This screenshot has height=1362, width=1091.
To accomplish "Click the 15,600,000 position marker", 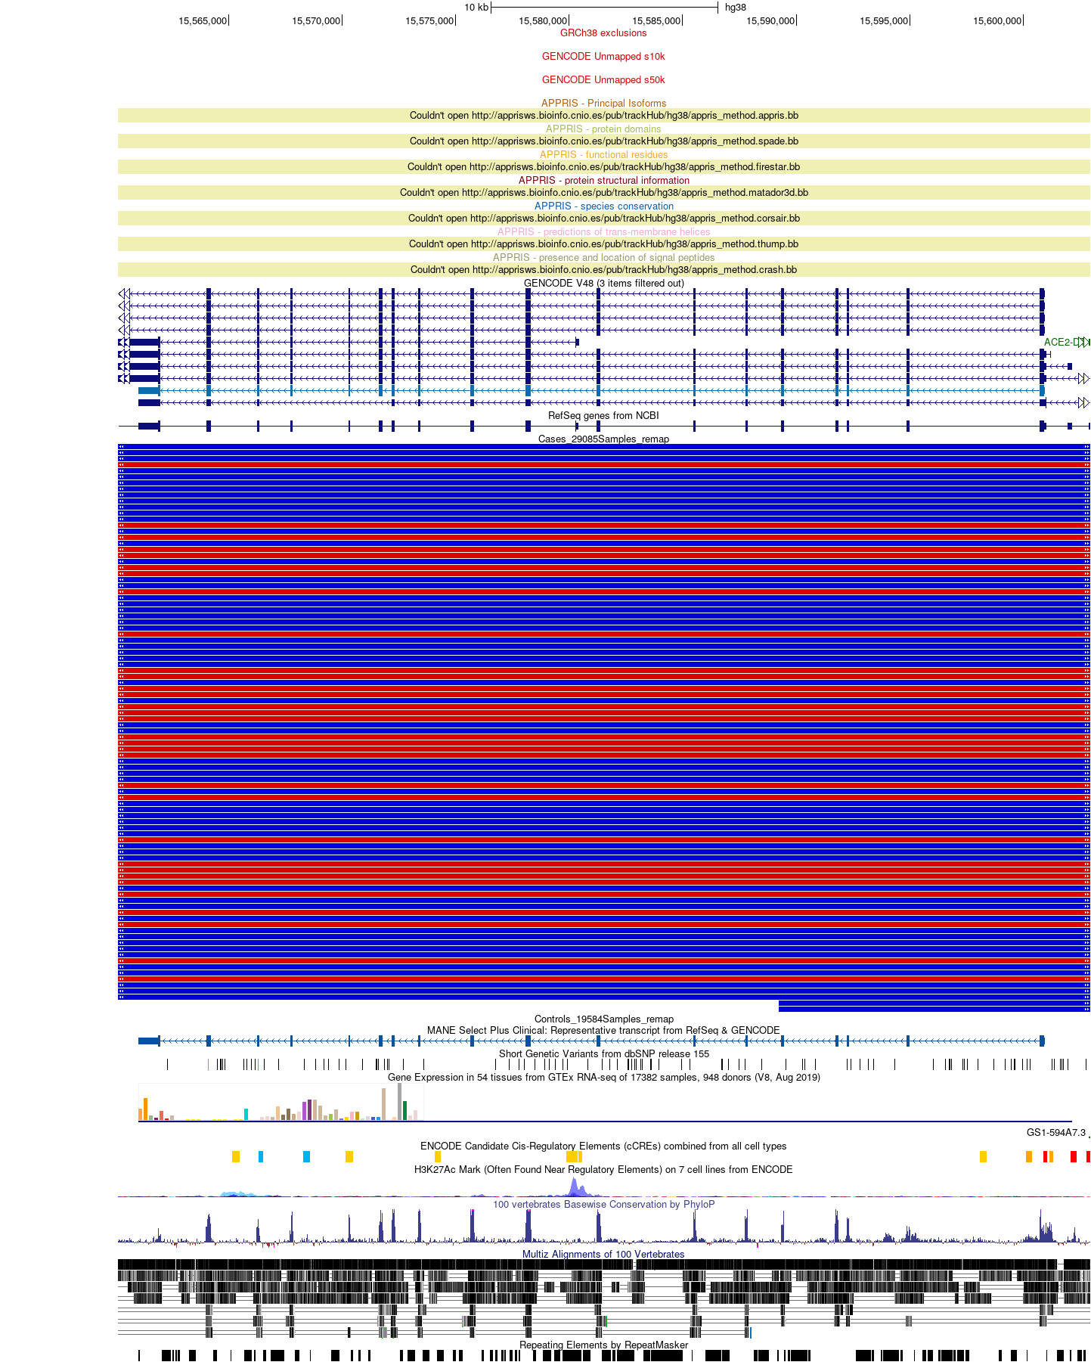I will (x=997, y=21).
